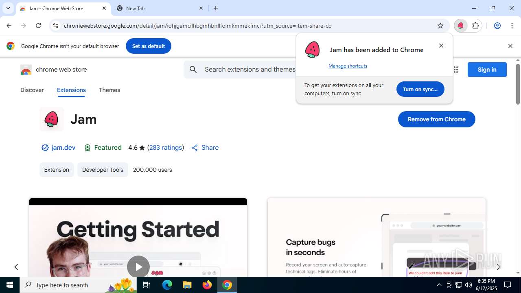Close the New Tab tab
The height and width of the screenshot is (293, 521).
click(201, 8)
